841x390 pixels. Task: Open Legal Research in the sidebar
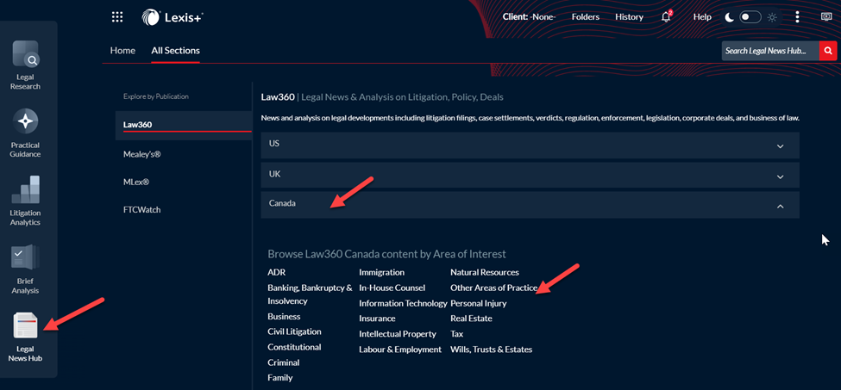[25, 65]
